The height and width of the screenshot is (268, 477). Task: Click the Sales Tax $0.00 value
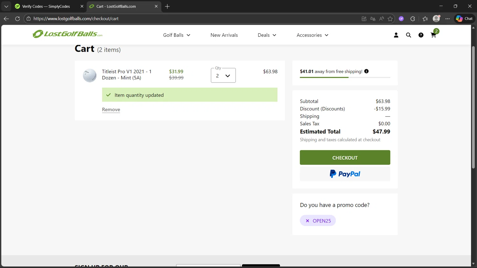384,124
